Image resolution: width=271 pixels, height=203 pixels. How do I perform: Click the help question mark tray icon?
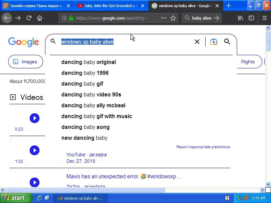click(x=227, y=198)
